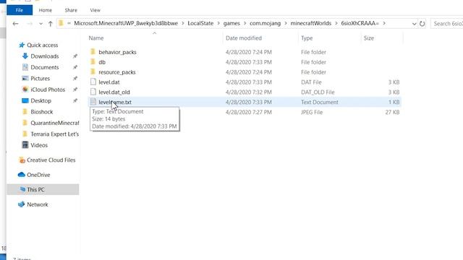The width and height of the screenshot is (463, 260).
Task: Refresh the current folder
Action: point(422,24)
